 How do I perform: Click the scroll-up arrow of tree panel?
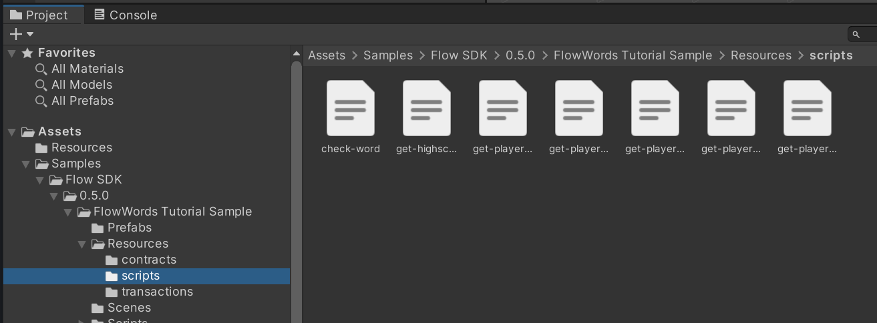coord(297,53)
